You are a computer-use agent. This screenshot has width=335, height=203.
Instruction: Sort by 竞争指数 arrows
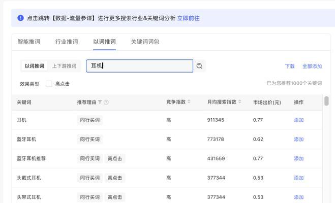189,102
